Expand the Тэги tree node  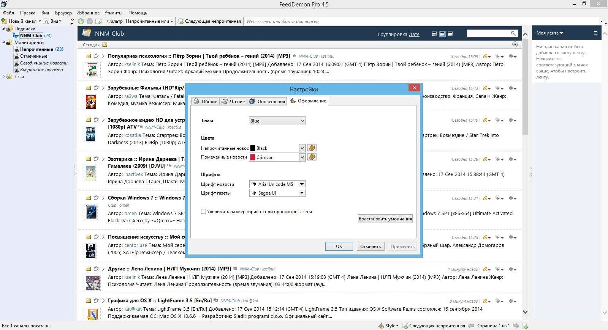(3, 77)
